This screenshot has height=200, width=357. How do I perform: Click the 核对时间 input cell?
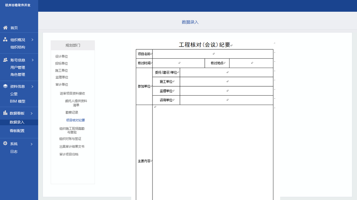tap(179, 63)
